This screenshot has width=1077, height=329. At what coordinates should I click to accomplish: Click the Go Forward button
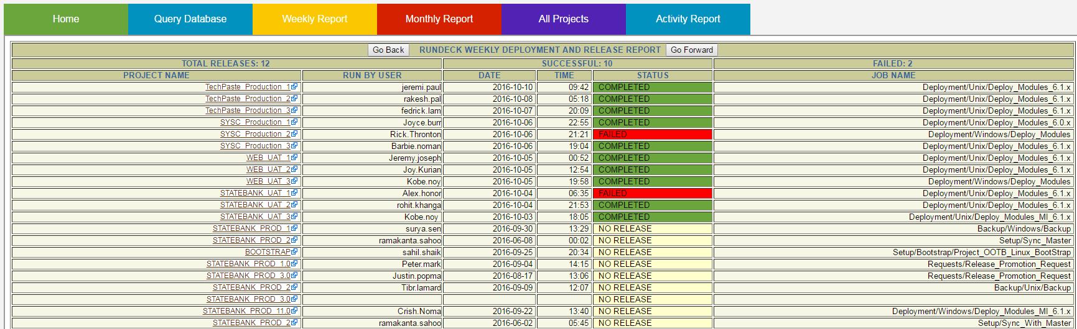point(692,50)
